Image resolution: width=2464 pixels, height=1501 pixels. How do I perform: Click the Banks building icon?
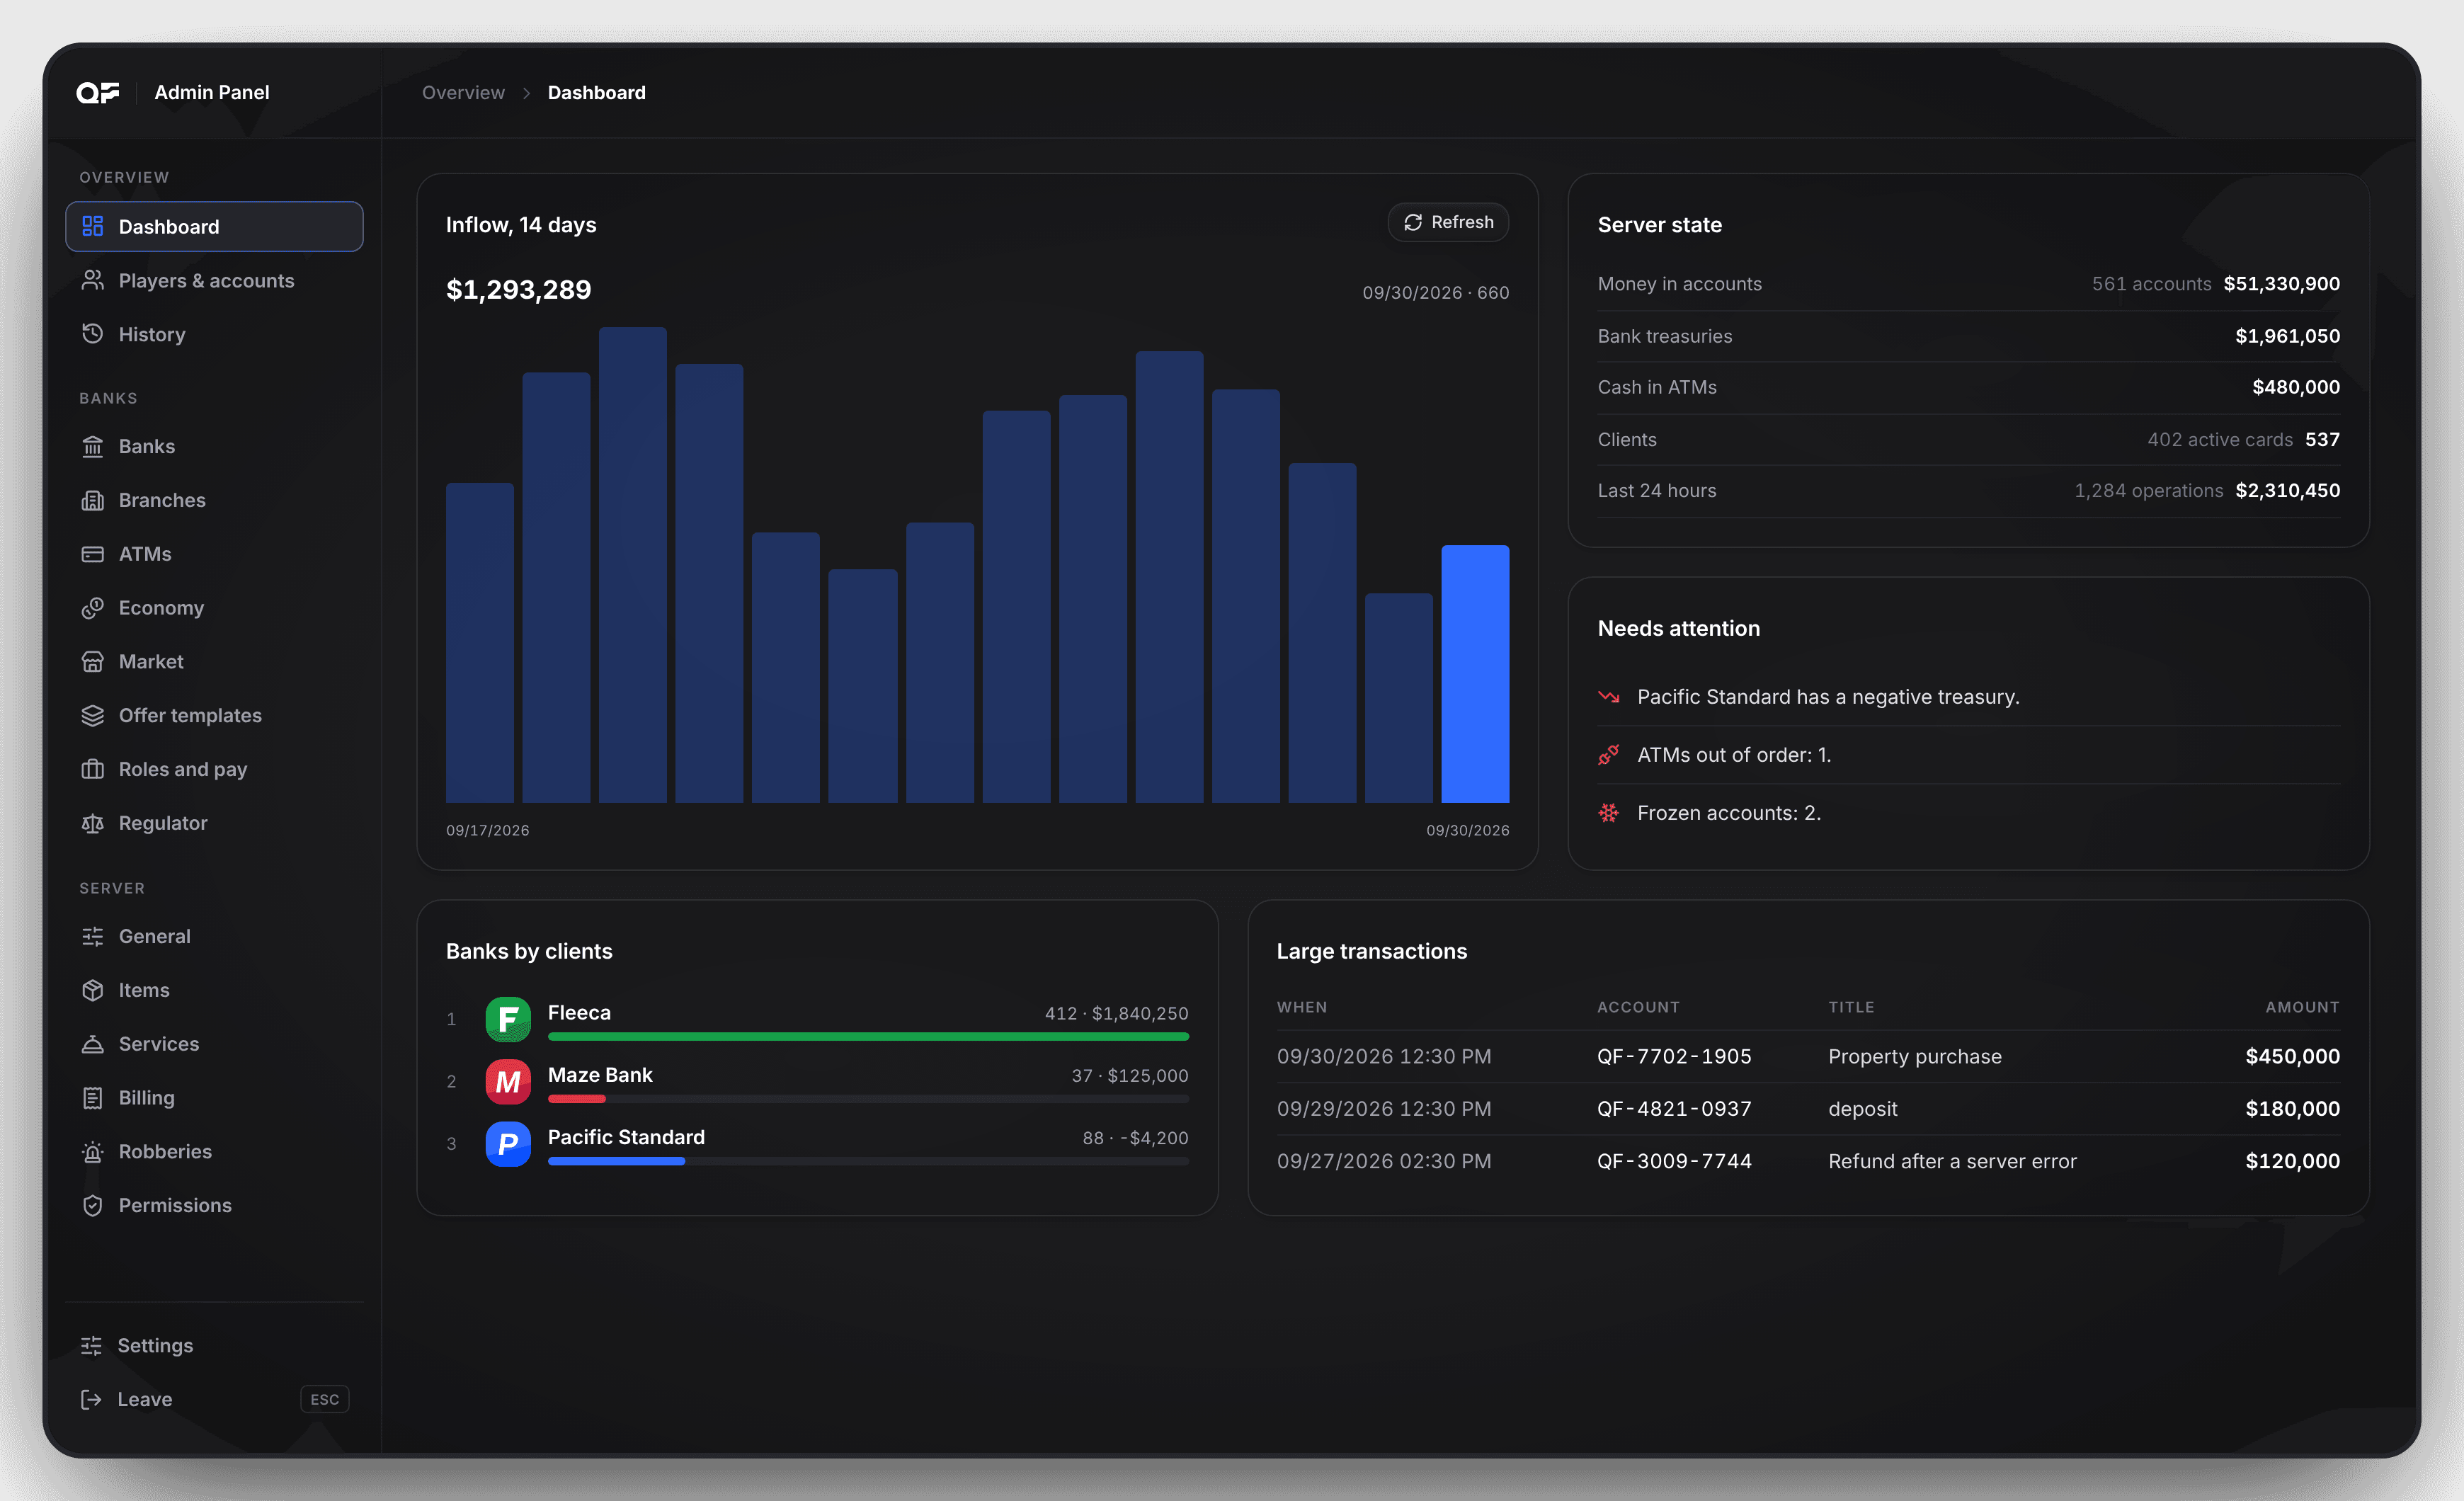tap(93, 446)
